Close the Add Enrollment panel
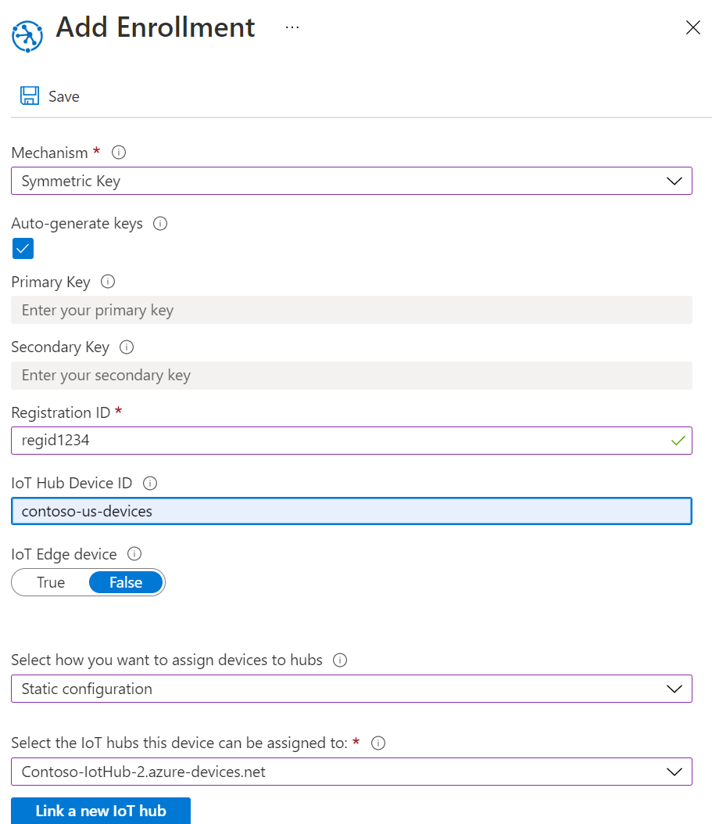Image resolution: width=712 pixels, height=824 pixels. [x=692, y=28]
